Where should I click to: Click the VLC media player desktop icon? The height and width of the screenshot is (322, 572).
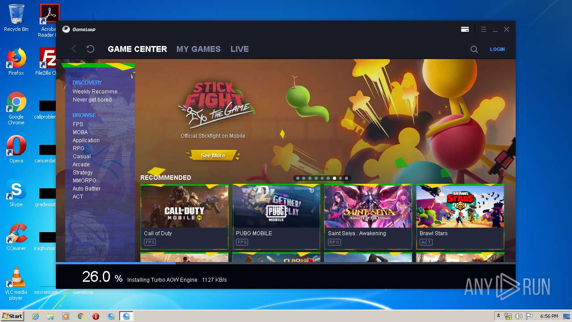click(x=16, y=284)
